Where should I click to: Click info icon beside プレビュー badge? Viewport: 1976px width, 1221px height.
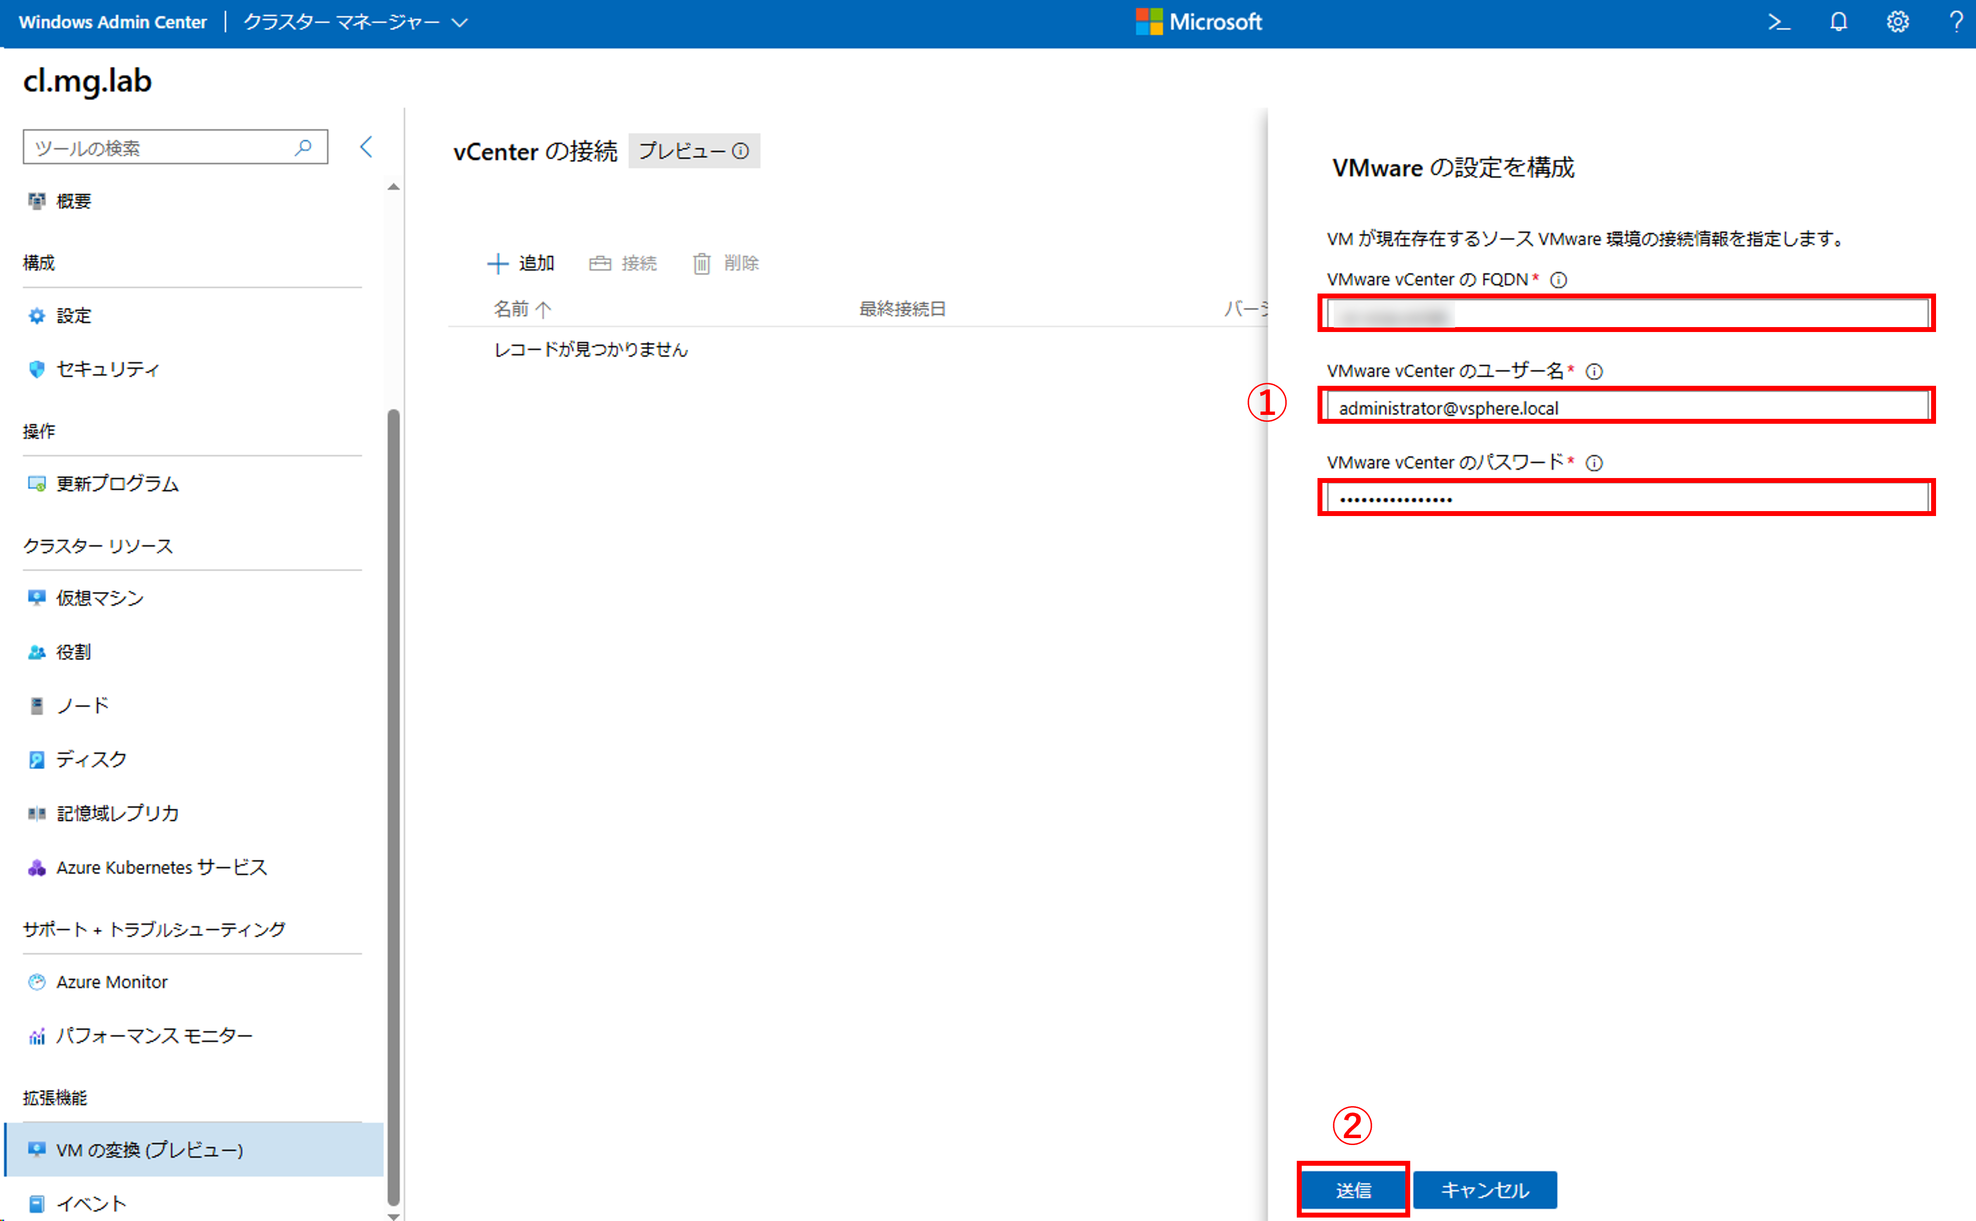[x=740, y=151]
